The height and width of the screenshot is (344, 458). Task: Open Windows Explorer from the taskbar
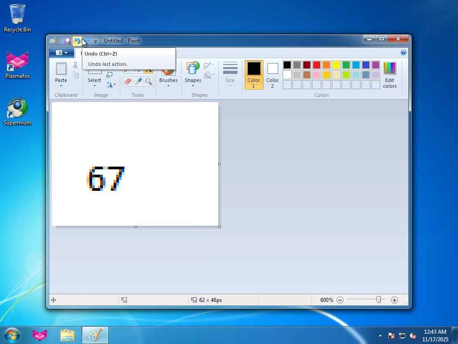(68, 335)
